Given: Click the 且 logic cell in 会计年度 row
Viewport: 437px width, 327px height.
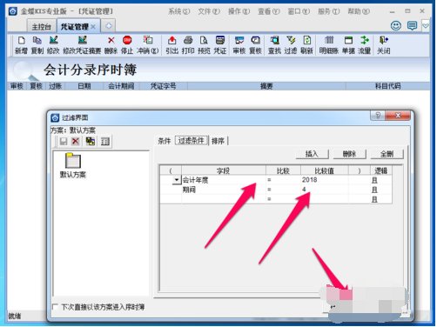Looking at the screenshot, I should pyautogui.click(x=380, y=180).
